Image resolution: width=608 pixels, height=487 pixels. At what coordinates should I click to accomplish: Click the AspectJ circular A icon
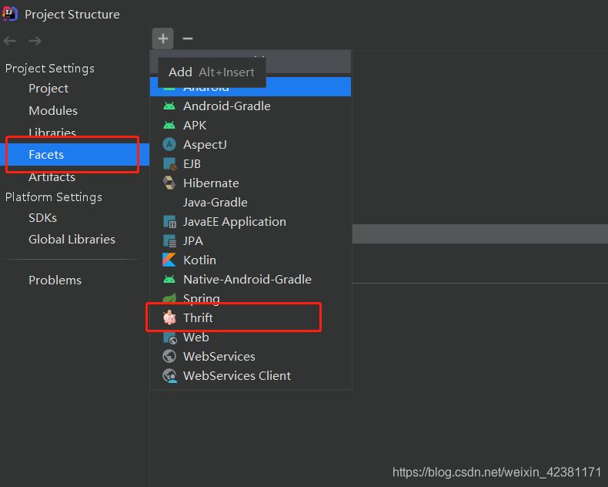pos(169,144)
